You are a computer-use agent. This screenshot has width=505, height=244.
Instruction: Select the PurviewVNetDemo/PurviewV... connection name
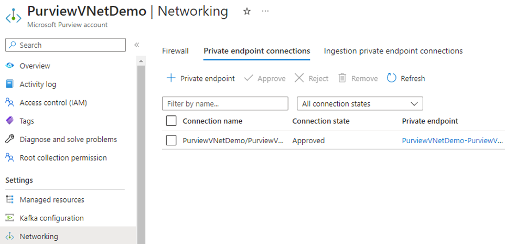pos(233,141)
